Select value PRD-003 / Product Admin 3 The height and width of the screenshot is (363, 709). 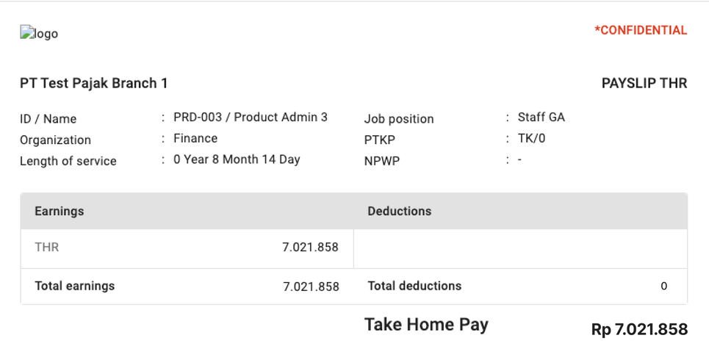pos(251,117)
